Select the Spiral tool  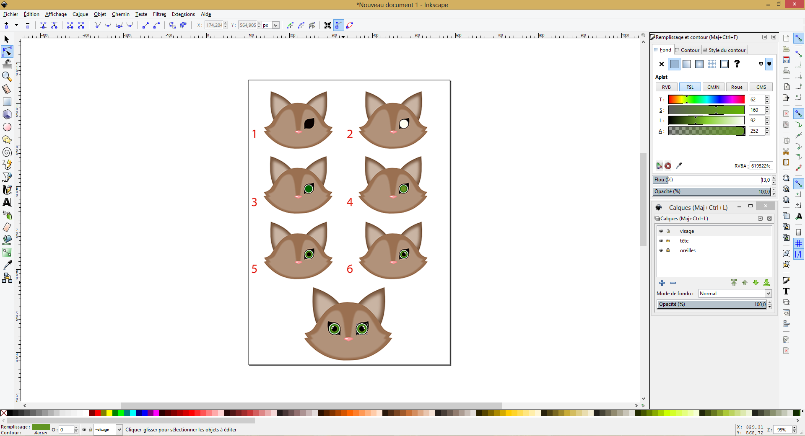7,152
